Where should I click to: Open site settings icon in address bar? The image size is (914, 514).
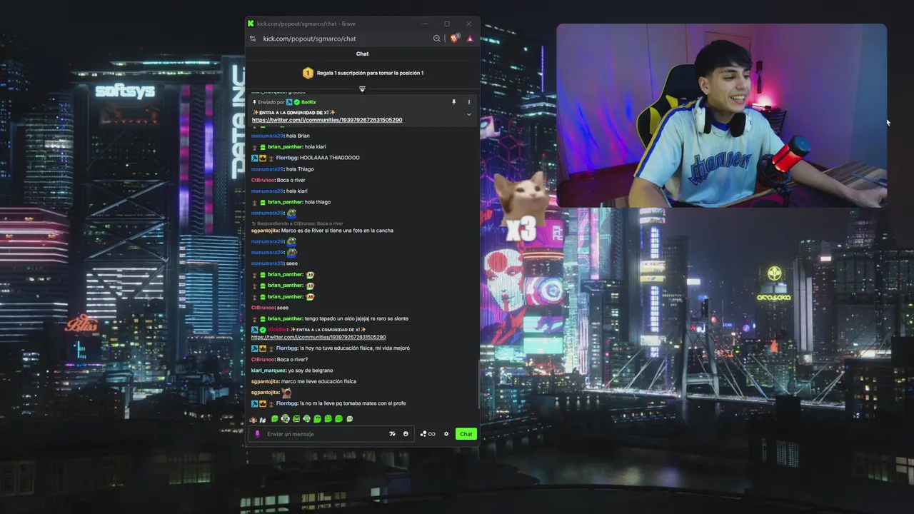point(253,39)
